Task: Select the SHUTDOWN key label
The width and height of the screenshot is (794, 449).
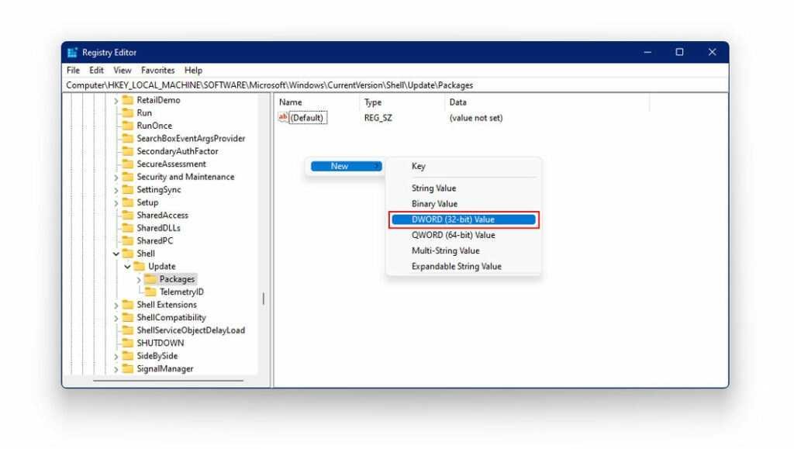Action: click(x=160, y=344)
